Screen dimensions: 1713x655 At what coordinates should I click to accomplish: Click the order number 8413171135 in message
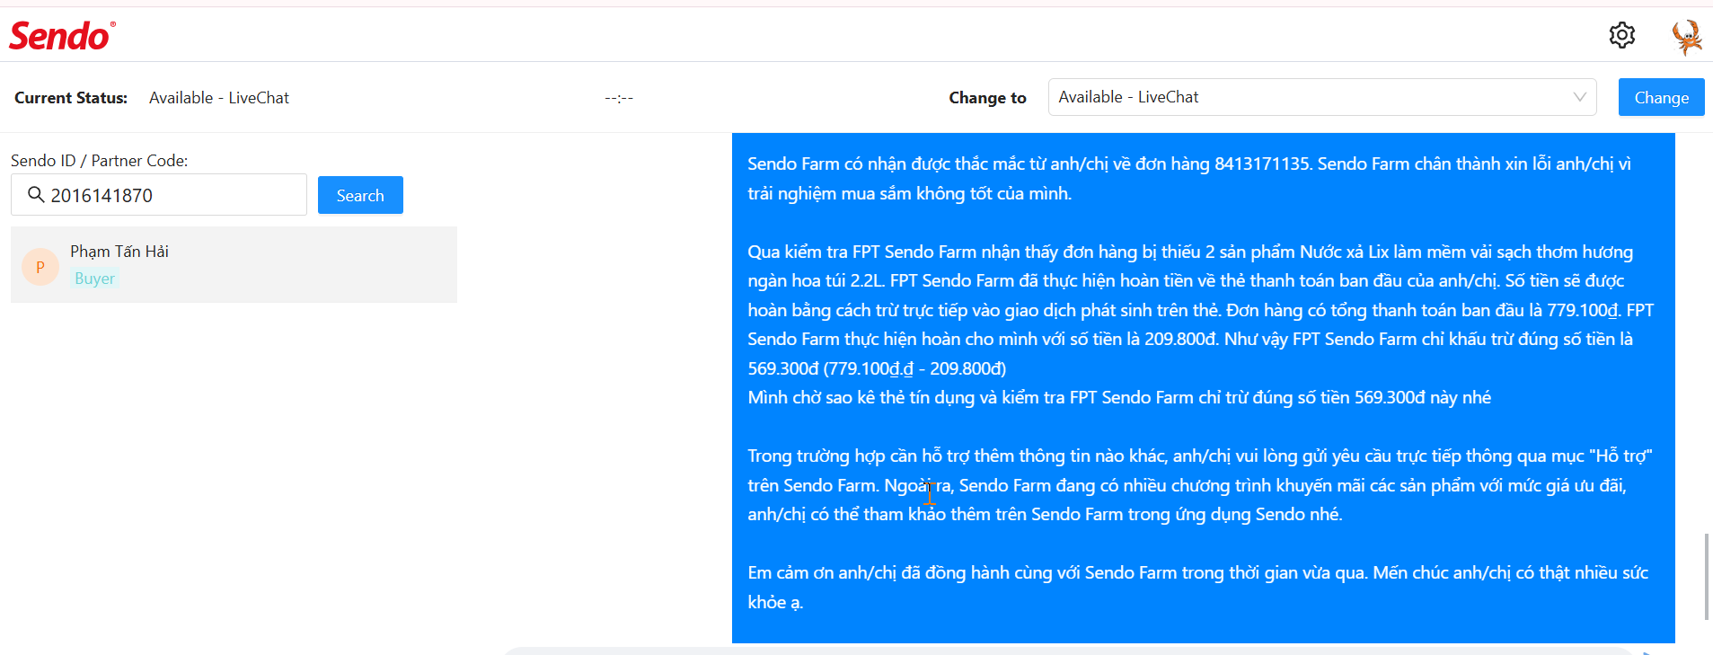click(1262, 164)
